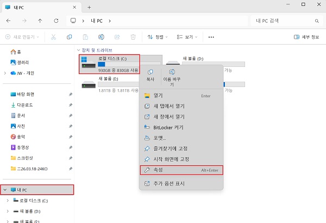This screenshot has width=326, height=223.
Task: Open 다운로드 folder in sidebar
Action: [22, 105]
